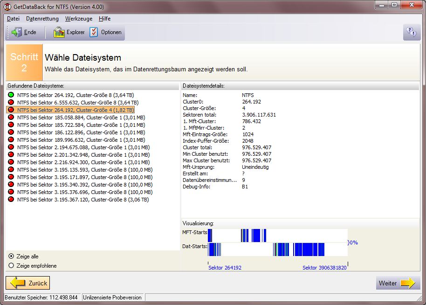
Task: Click the Weiter button
Action: (398, 283)
